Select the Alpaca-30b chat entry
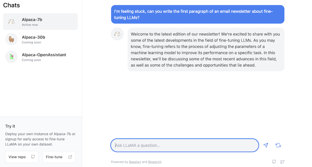 (40, 39)
